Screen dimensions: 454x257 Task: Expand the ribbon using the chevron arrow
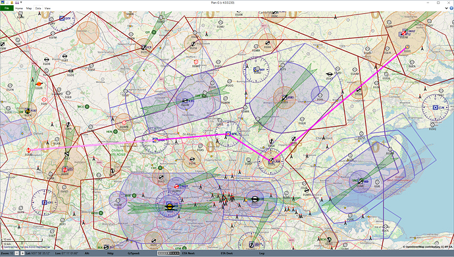tap(447, 8)
